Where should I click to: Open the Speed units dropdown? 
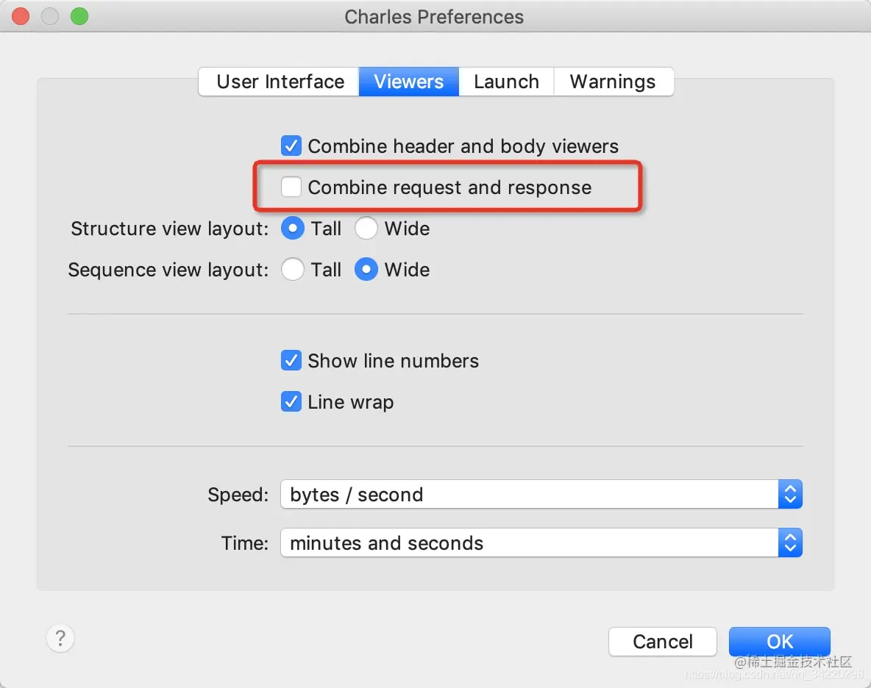click(541, 495)
